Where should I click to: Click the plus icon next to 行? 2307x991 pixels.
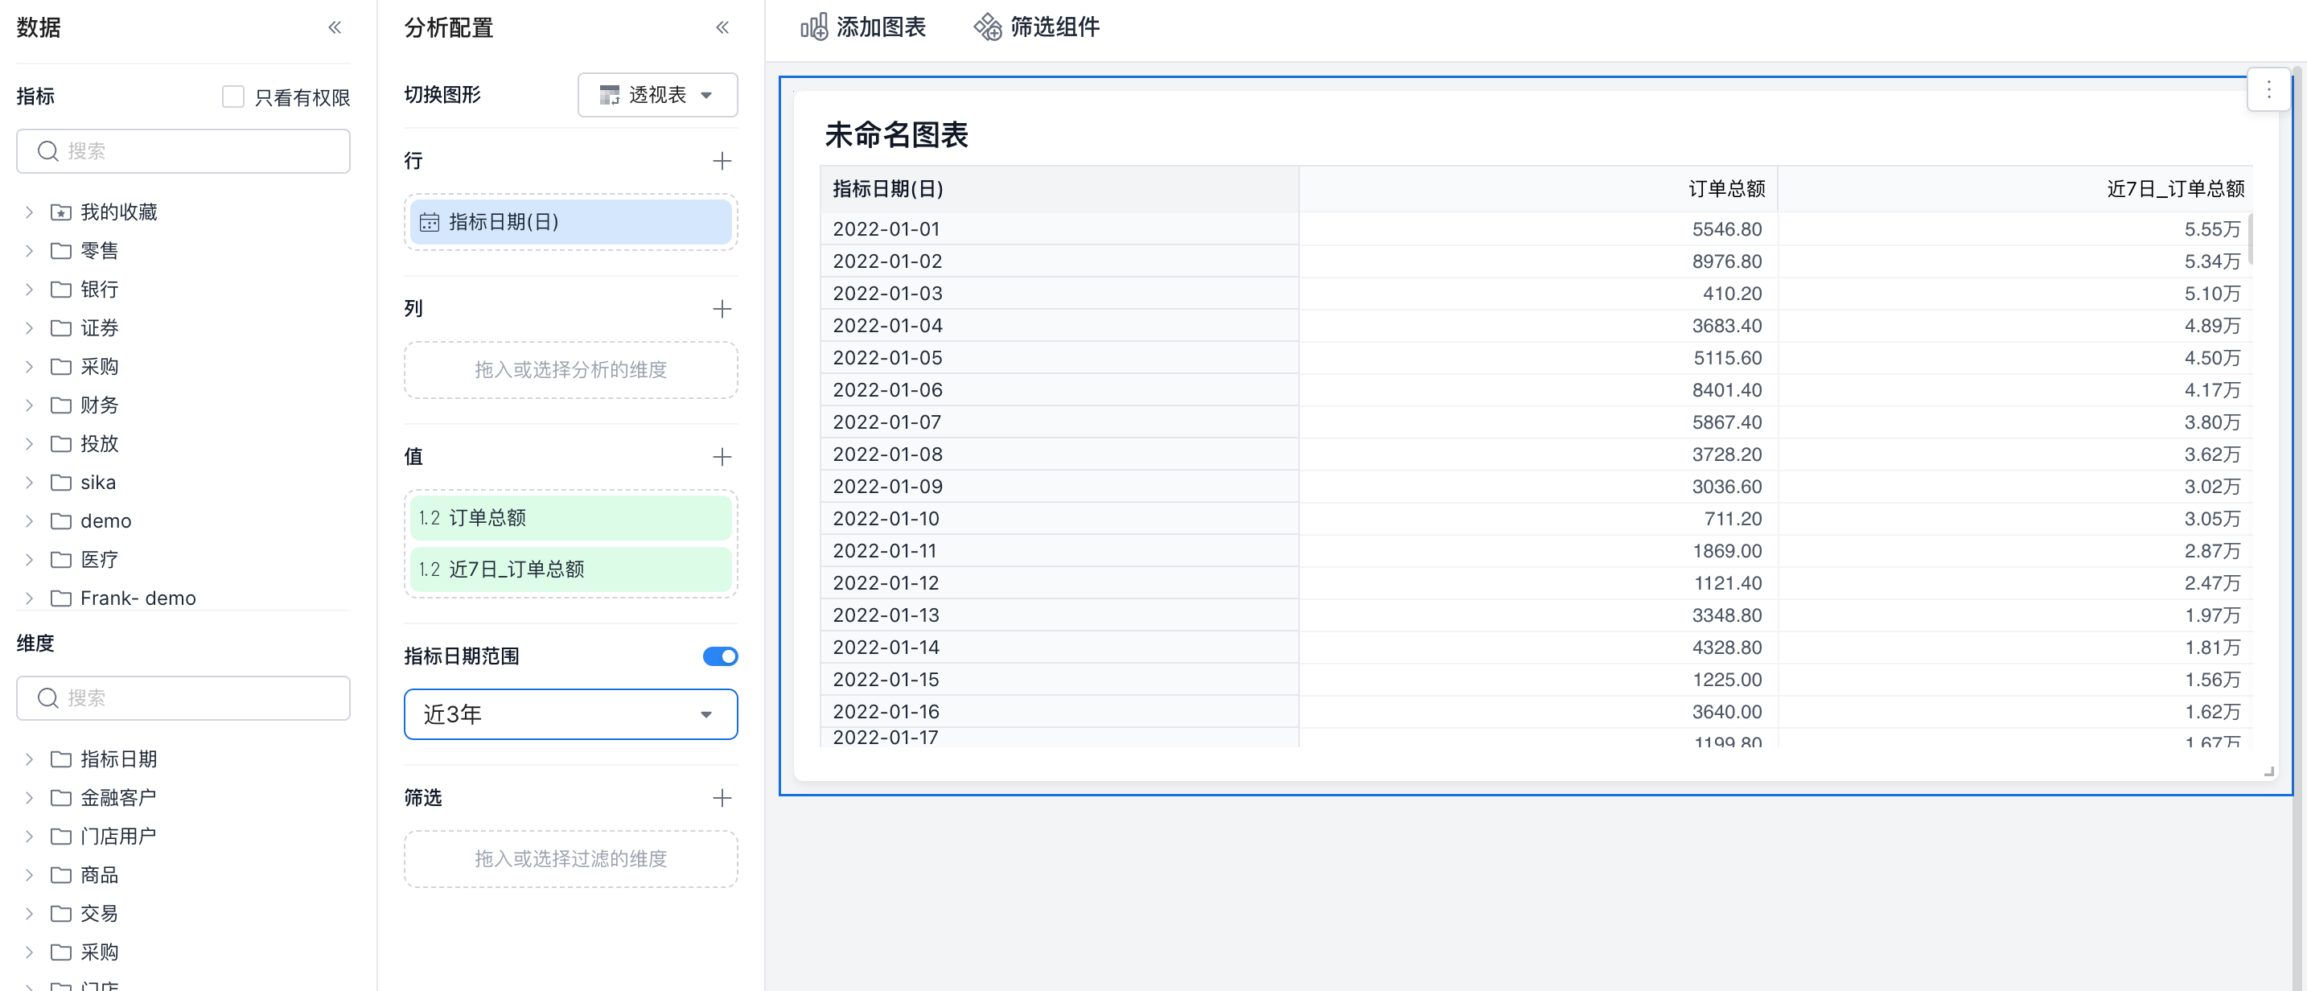coord(722,161)
